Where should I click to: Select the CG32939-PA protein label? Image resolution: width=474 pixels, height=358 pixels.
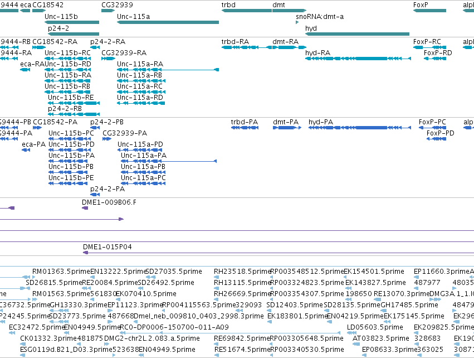tap(125, 133)
